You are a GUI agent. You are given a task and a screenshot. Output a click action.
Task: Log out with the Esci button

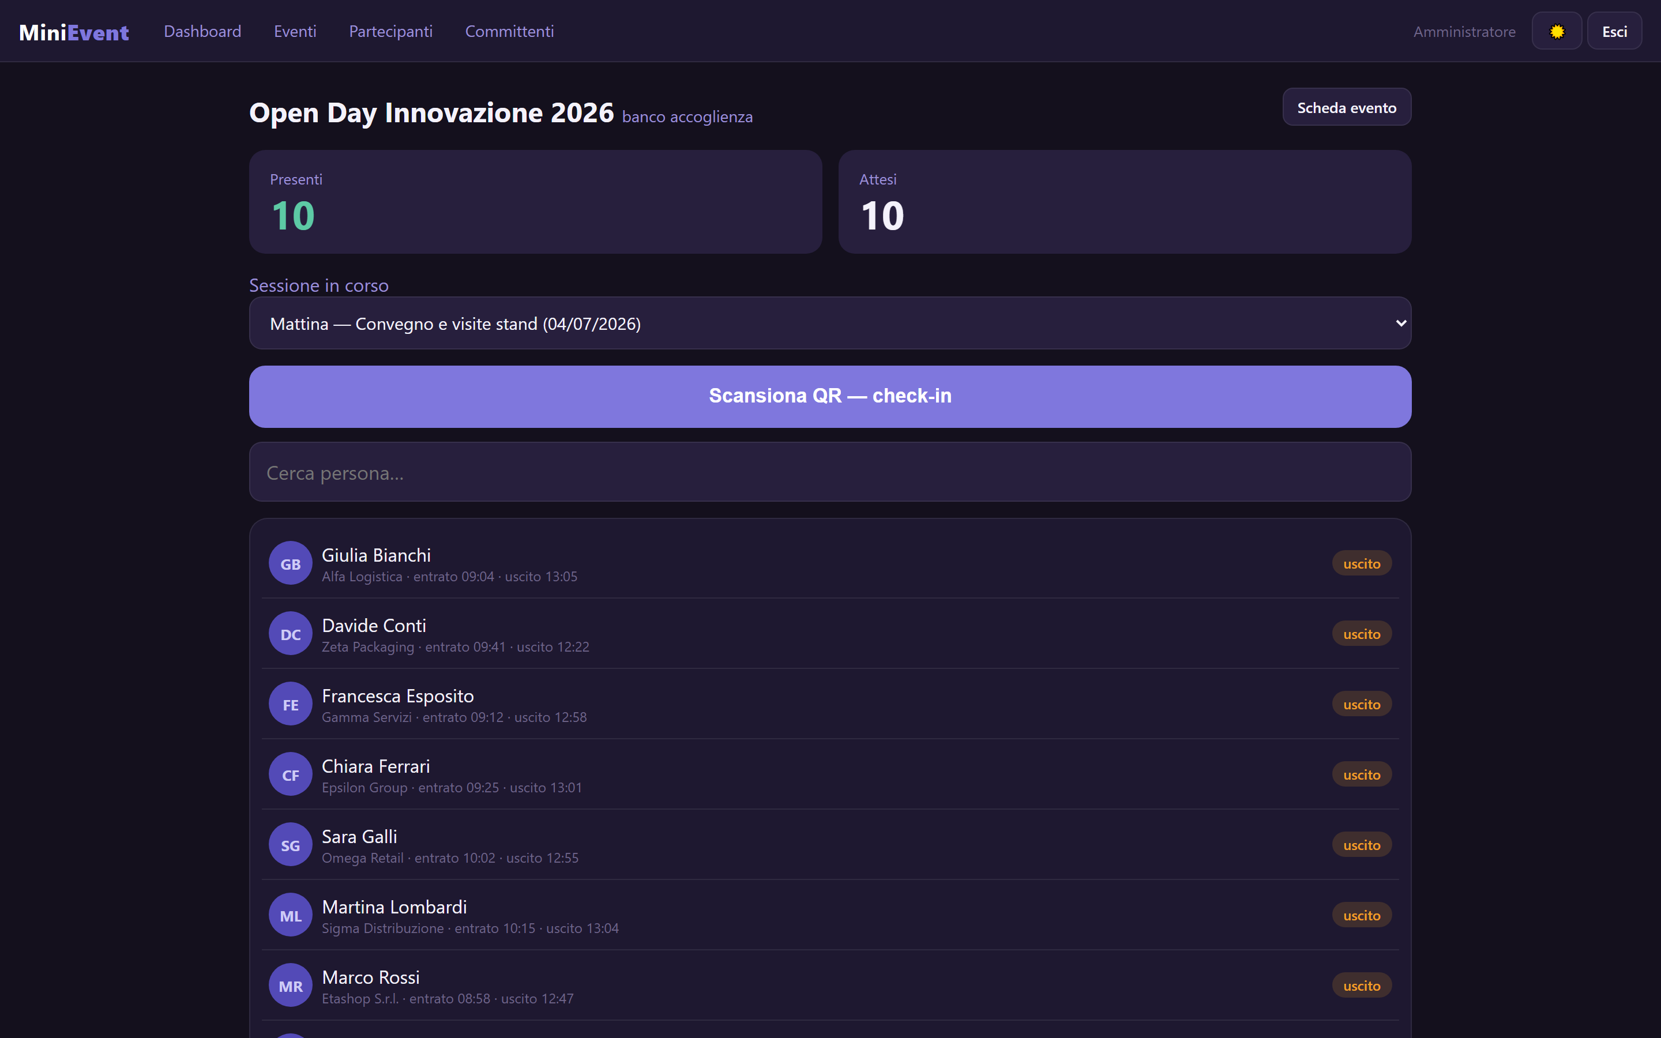[x=1614, y=32]
